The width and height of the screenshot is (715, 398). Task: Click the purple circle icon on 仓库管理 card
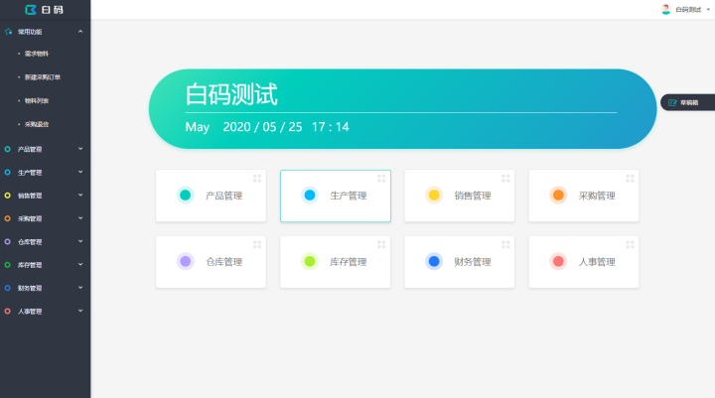[185, 262]
